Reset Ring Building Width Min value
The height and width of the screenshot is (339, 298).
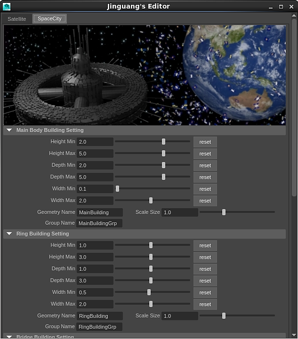[205, 292]
